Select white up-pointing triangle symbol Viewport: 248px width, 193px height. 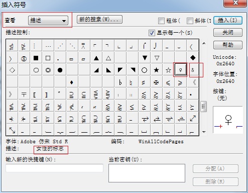pos(108,58)
